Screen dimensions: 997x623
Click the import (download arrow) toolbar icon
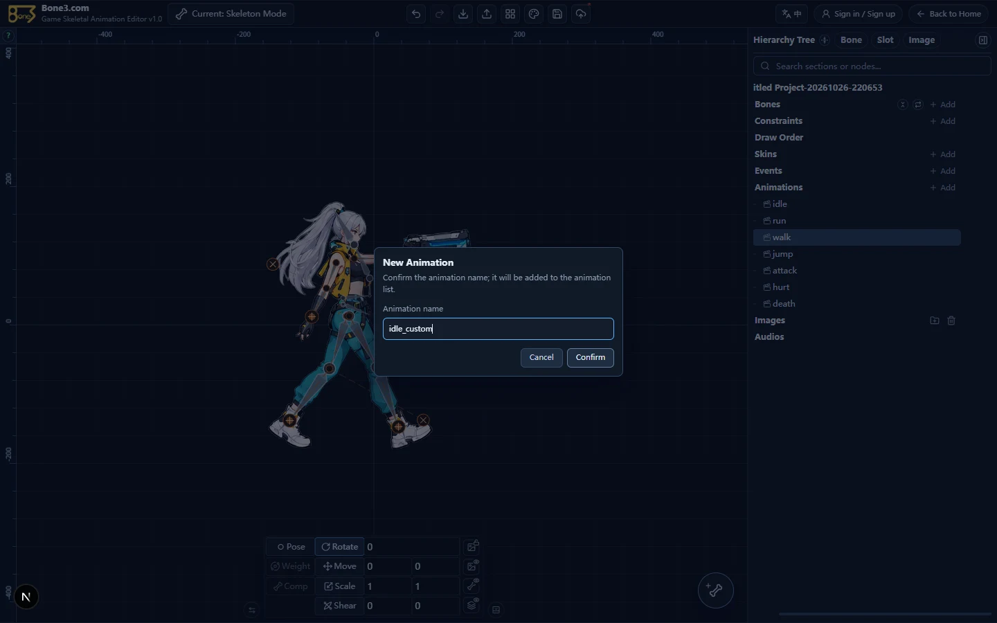coord(463,14)
